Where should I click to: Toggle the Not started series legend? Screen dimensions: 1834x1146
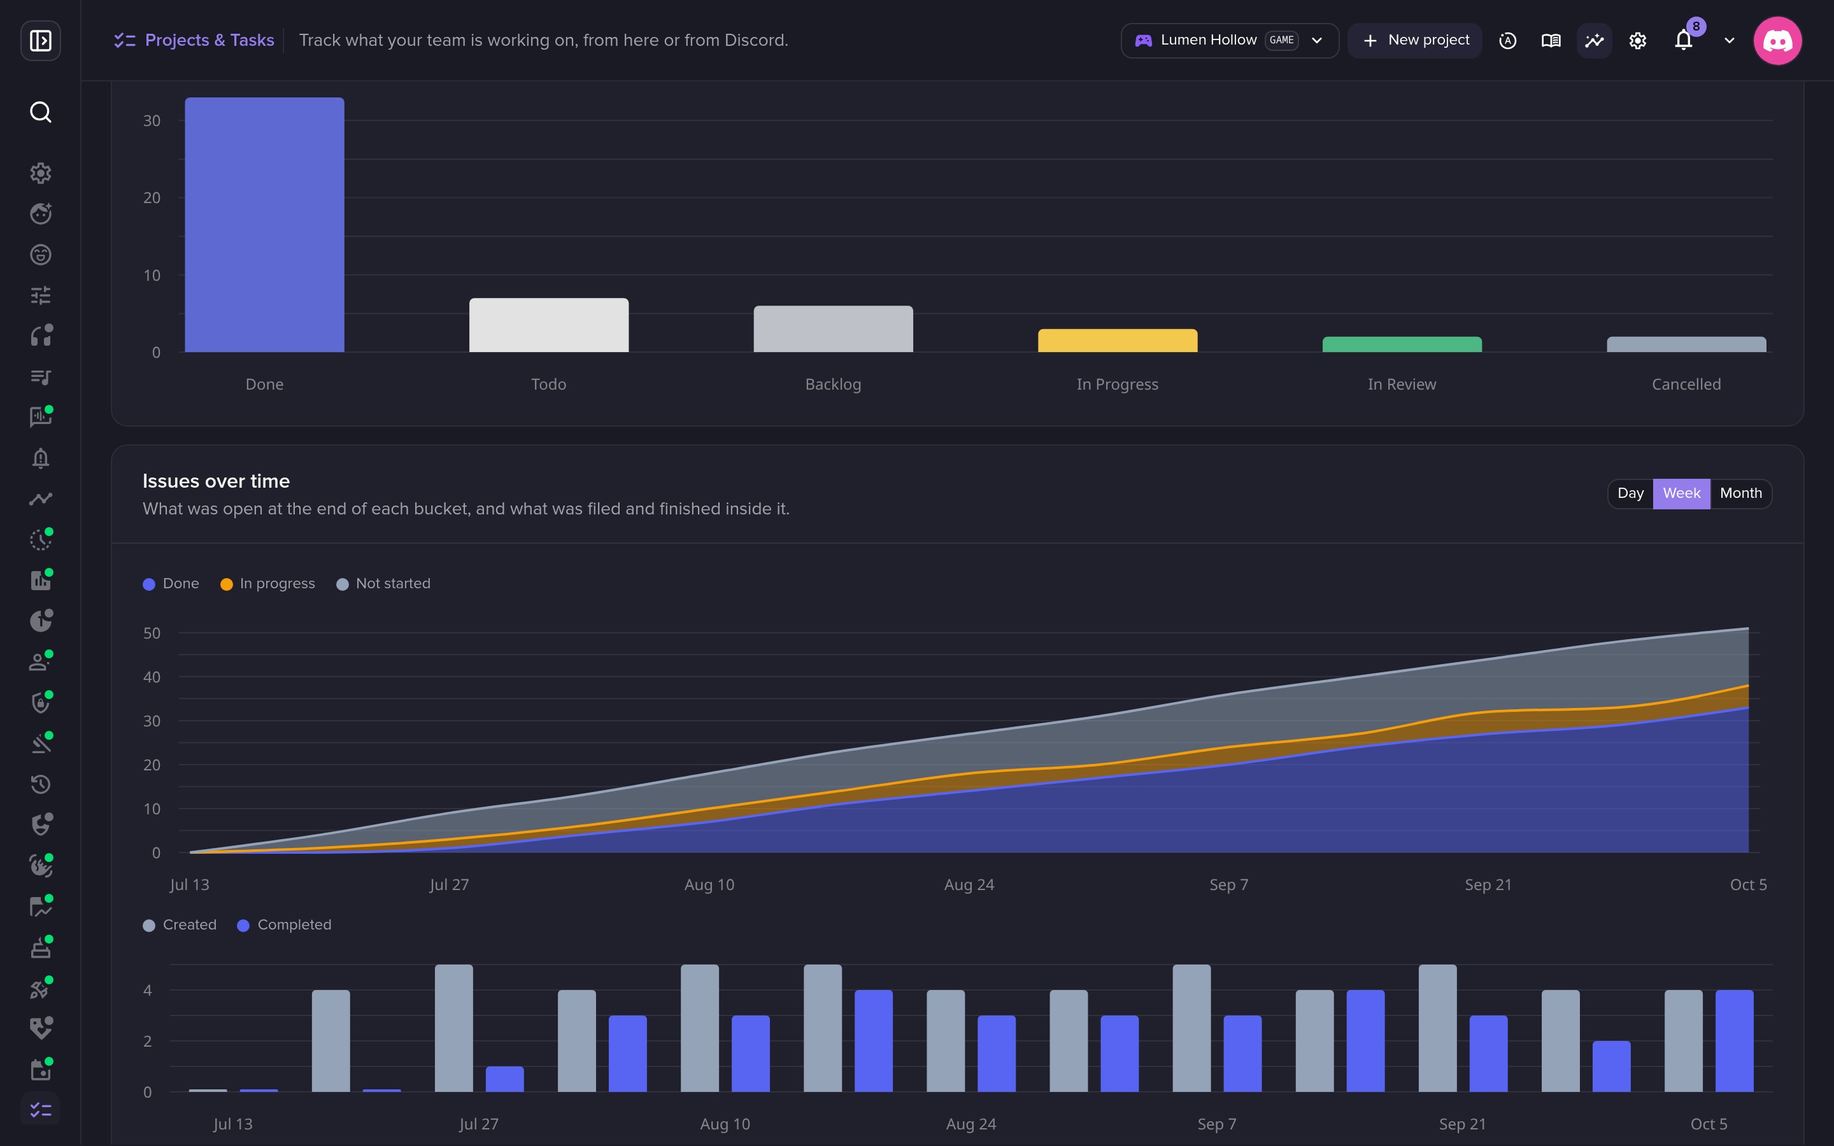[x=383, y=584]
